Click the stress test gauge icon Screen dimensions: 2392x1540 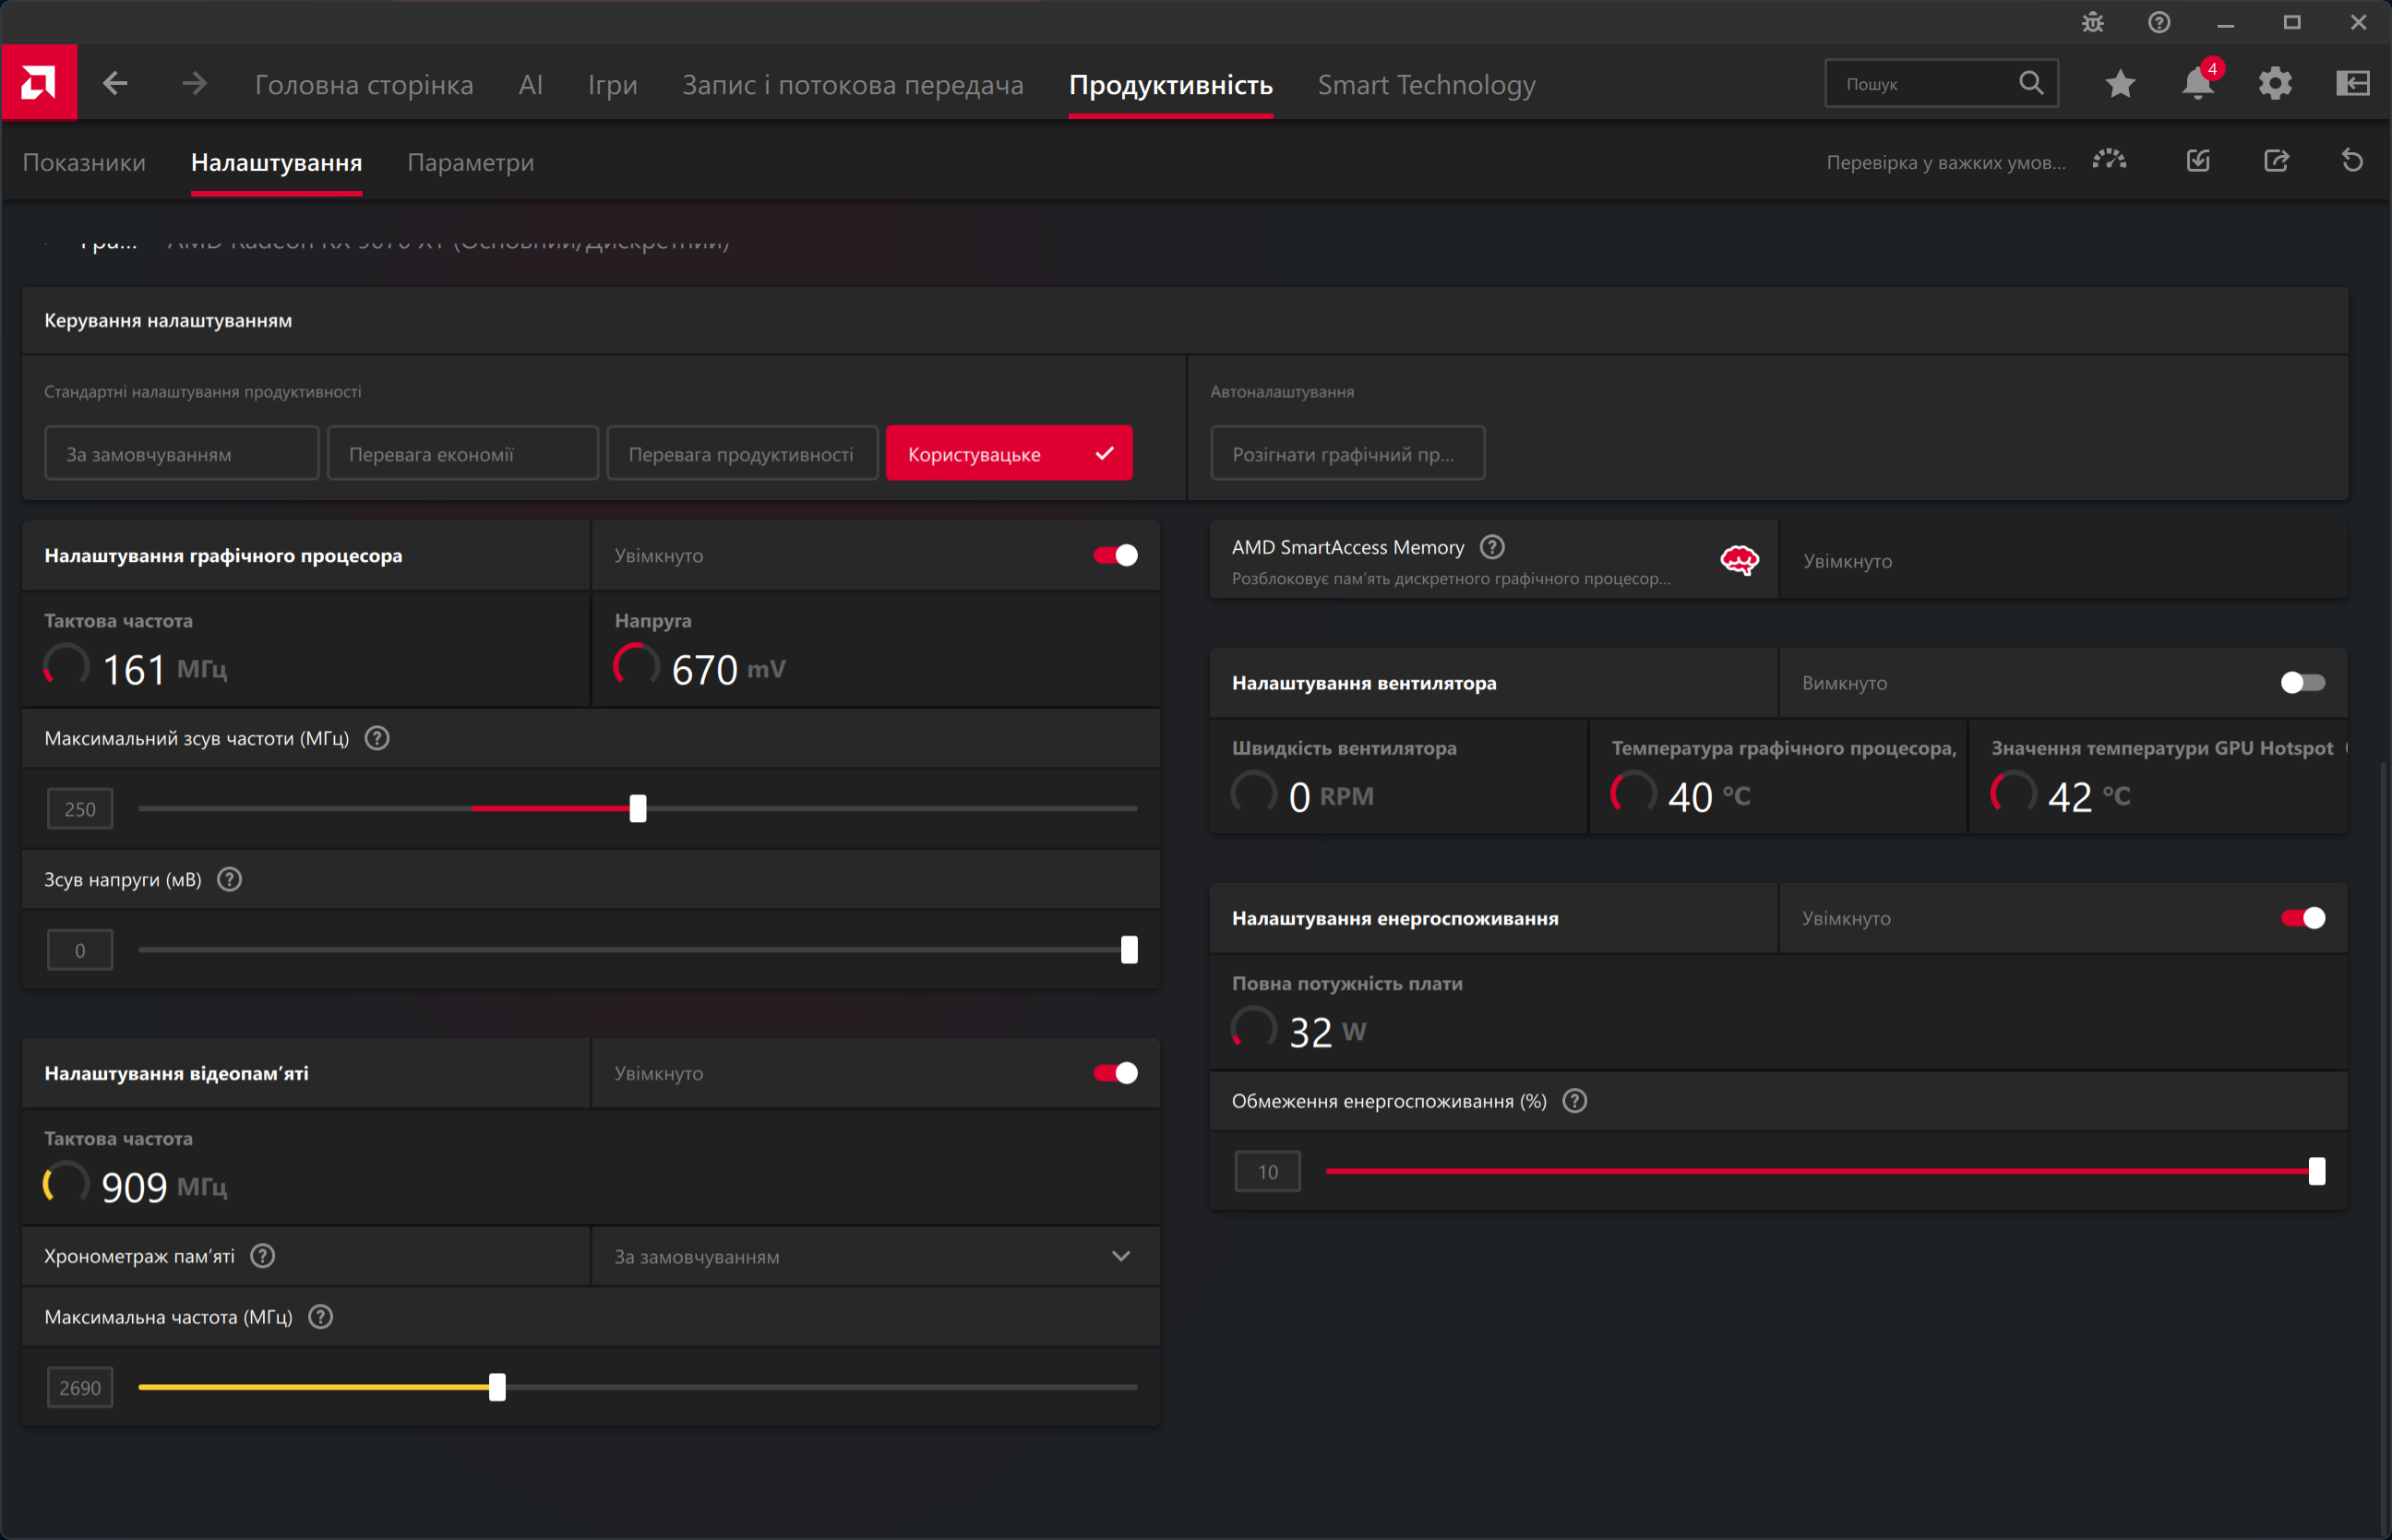pyautogui.click(x=2109, y=161)
